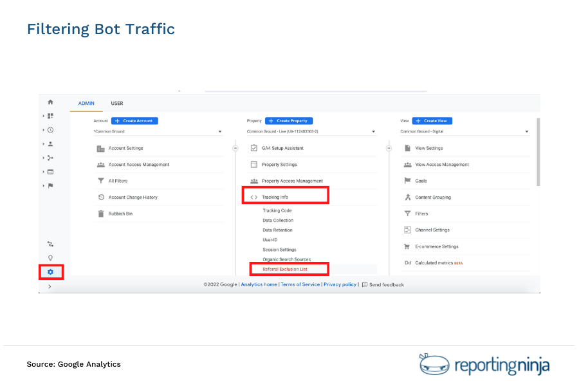The height and width of the screenshot is (386, 579).
Task: Click the View Settings document icon
Action: pos(408,148)
